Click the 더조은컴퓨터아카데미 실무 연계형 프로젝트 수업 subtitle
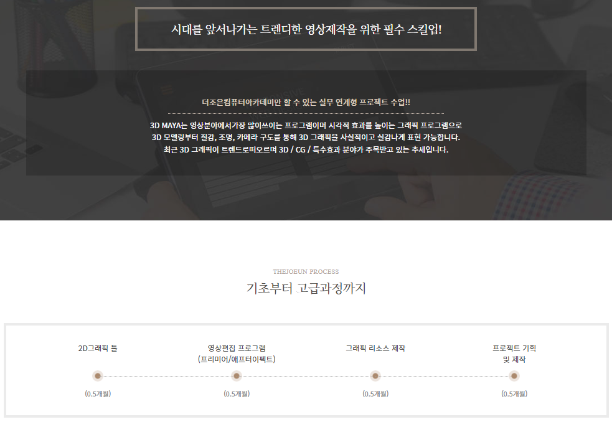The image size is (612, 422). click(306, 102)
